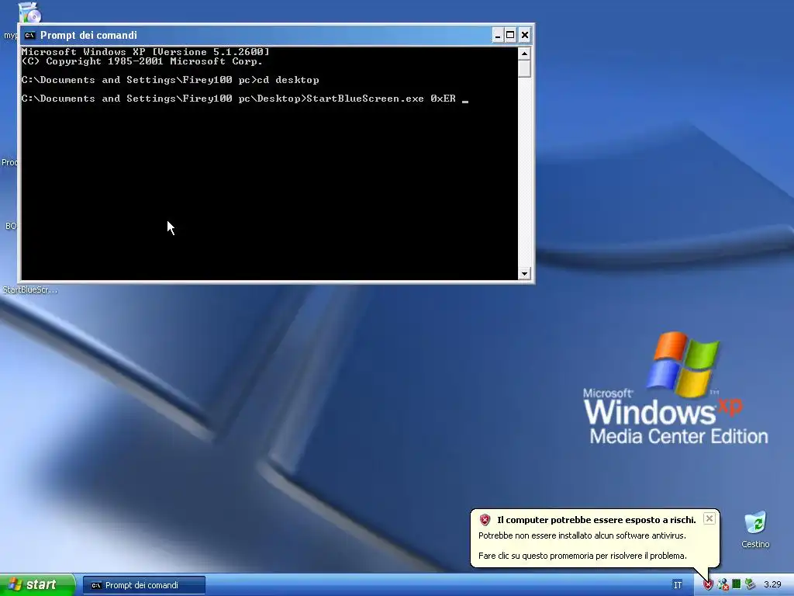Close the Prompt dei comandi window
Screen dimensions: 794x596
(x=525, y=35)
